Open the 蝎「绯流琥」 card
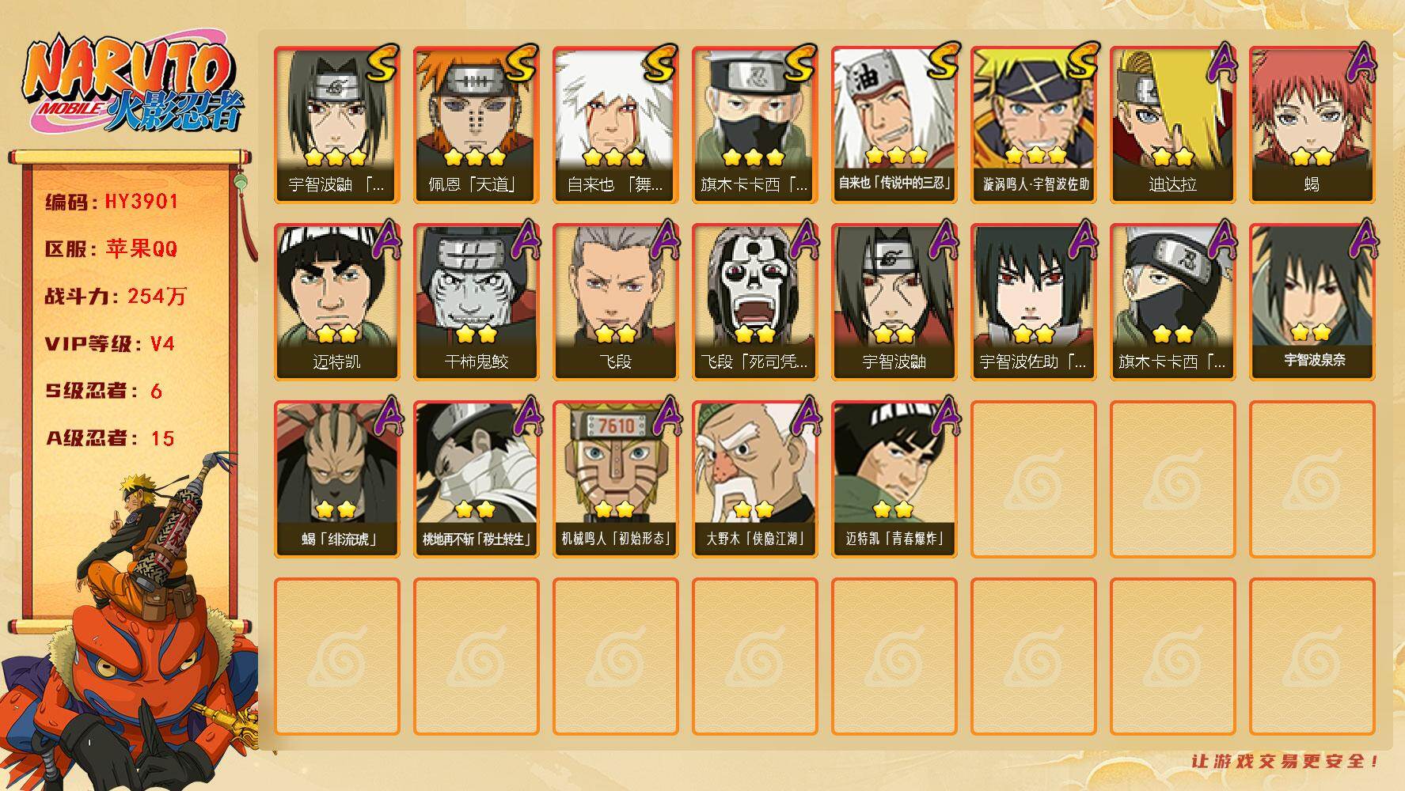This screenshot has width=1405, height=791. [336, 479]
